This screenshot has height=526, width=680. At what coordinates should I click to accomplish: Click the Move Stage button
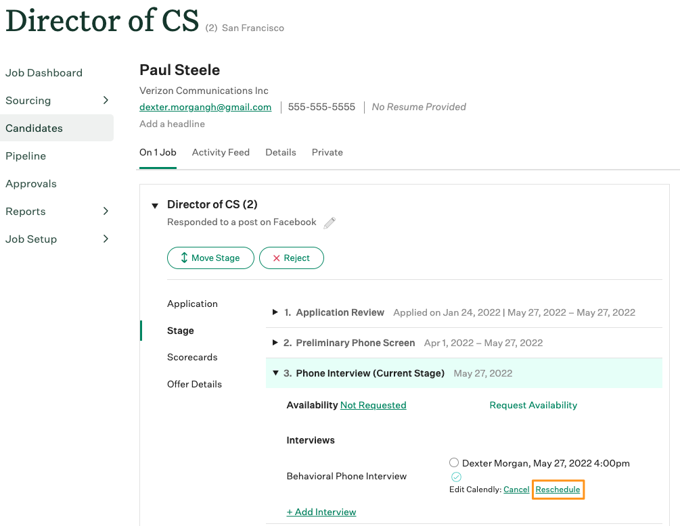(210, 258)
